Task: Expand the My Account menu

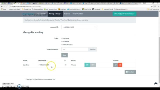Action: pos(41,14)
